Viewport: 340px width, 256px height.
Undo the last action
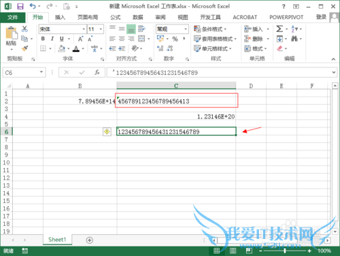click(33, 6)
